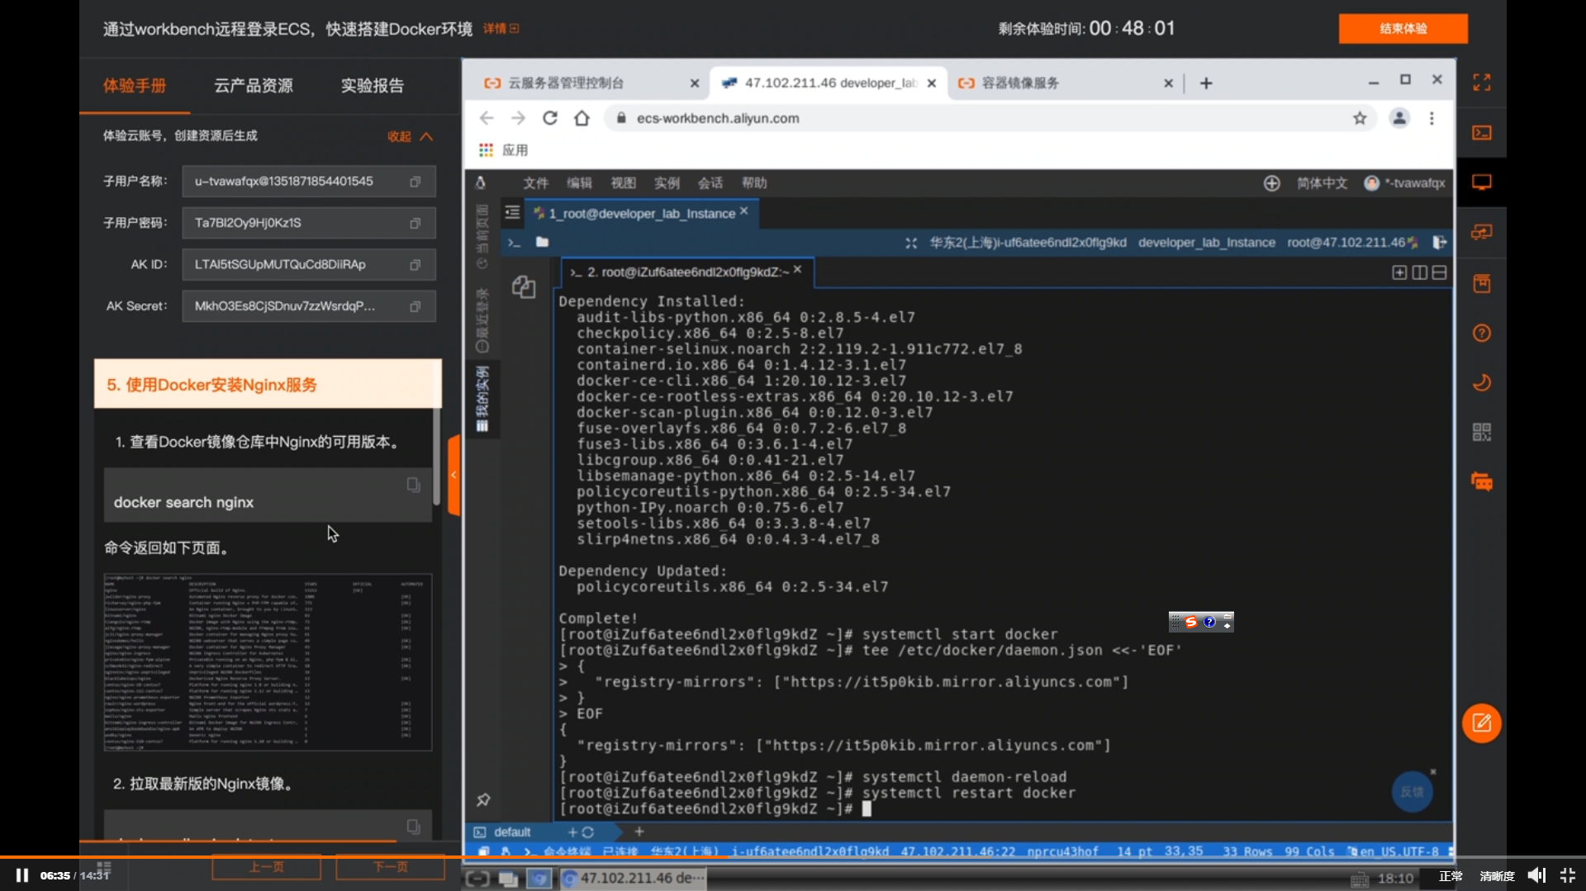Switch to 云服务器管理控制台 browser tab
Image resolution: width=1586 pixels, height=891 pixels.
pos(591,83)
